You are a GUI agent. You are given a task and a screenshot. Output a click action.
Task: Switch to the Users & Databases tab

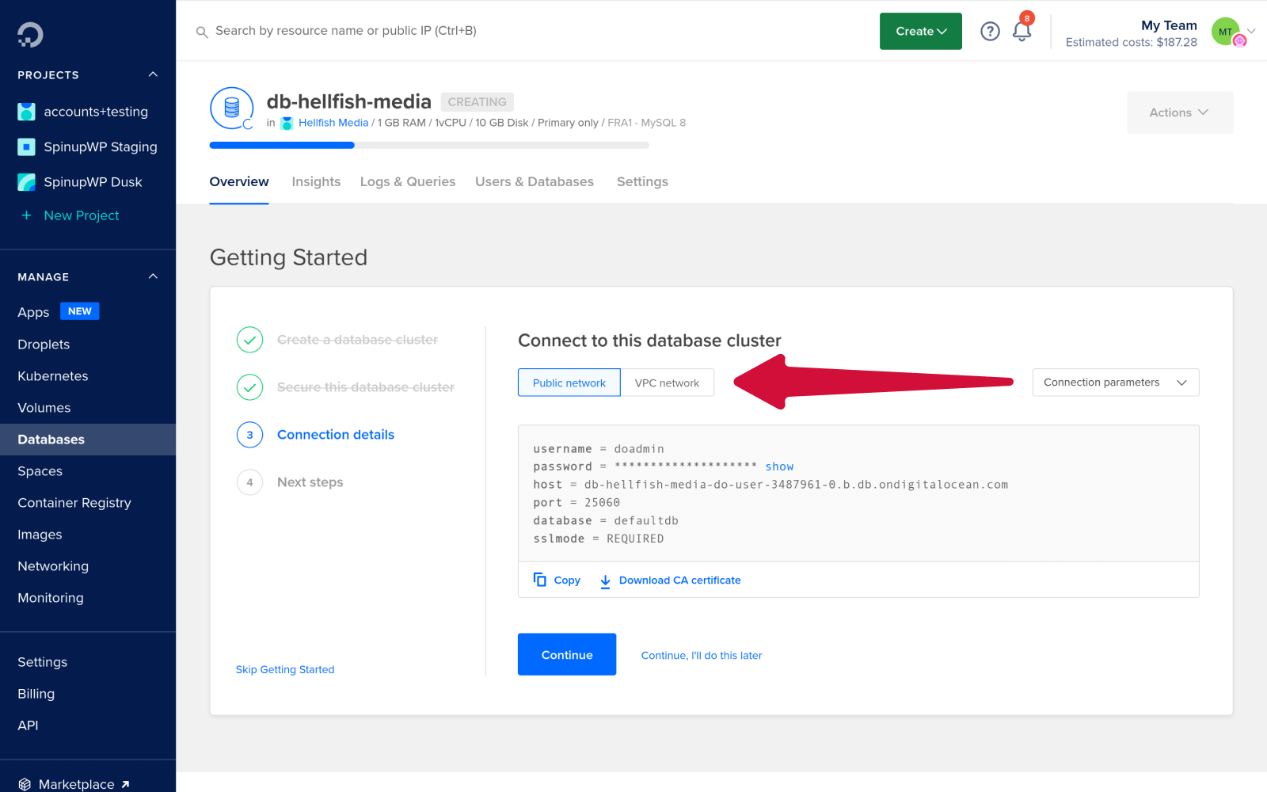[535, 181]
